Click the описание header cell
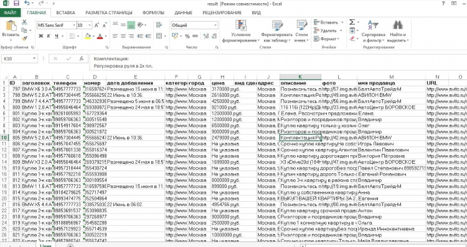Viewport: 467px width, 247px height. click(x=300, y=83)
